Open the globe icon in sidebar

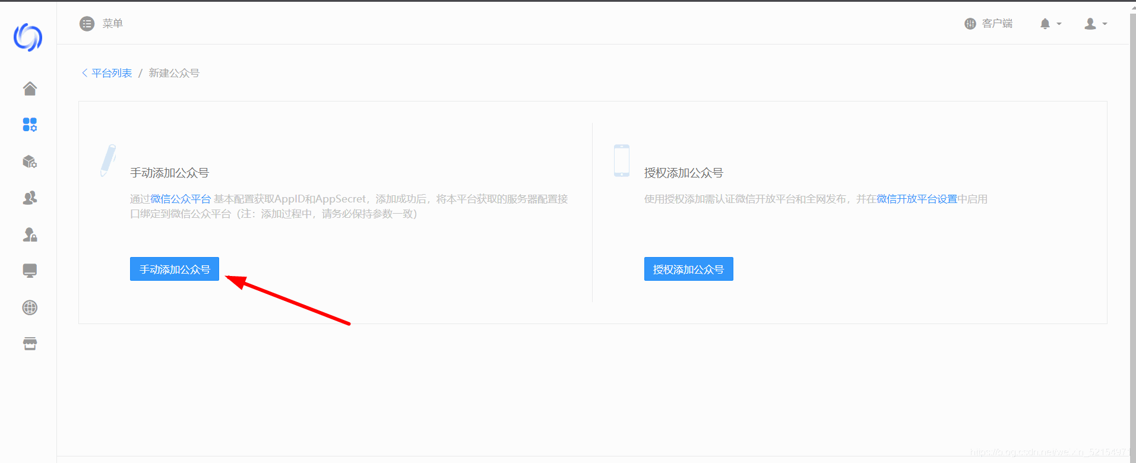[30, 307]
